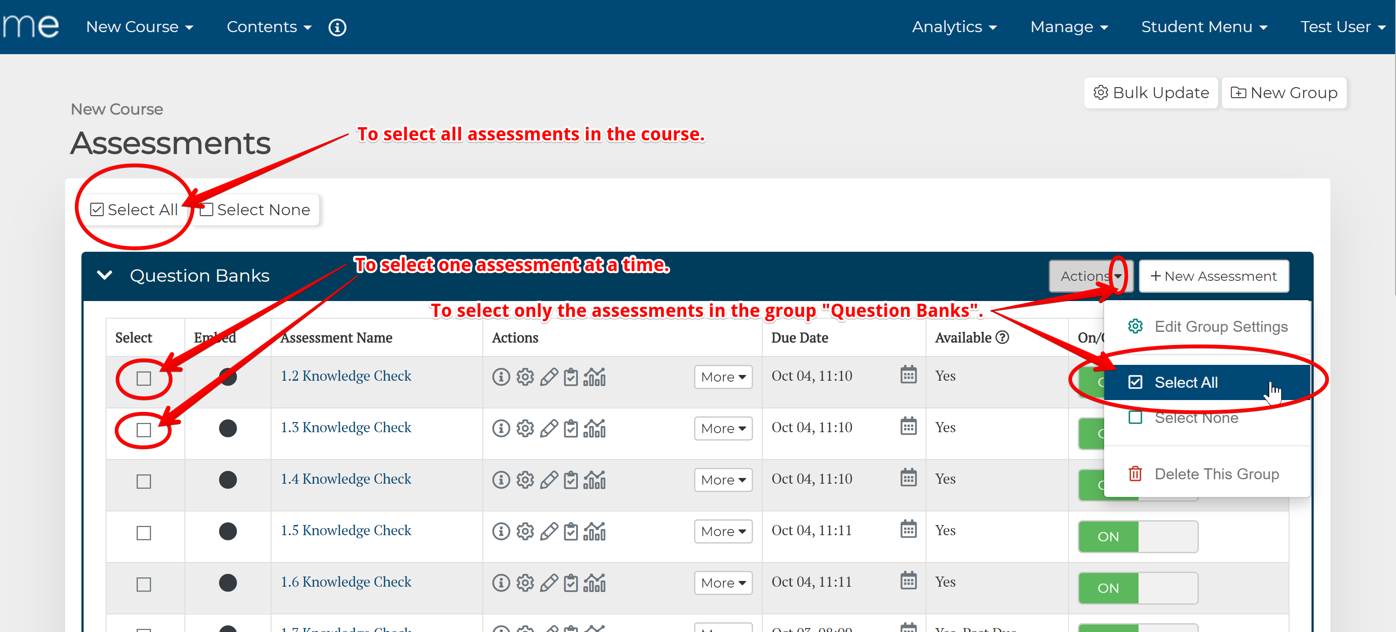Collapse the Question Banks group chevron
This screenshot has height=632, width=1396.
(105, 276)
